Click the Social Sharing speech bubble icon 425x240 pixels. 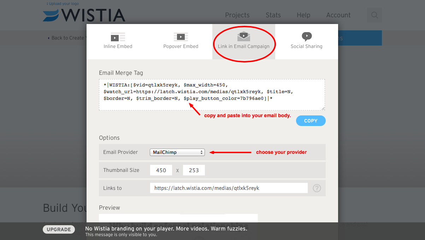point(306,36)
